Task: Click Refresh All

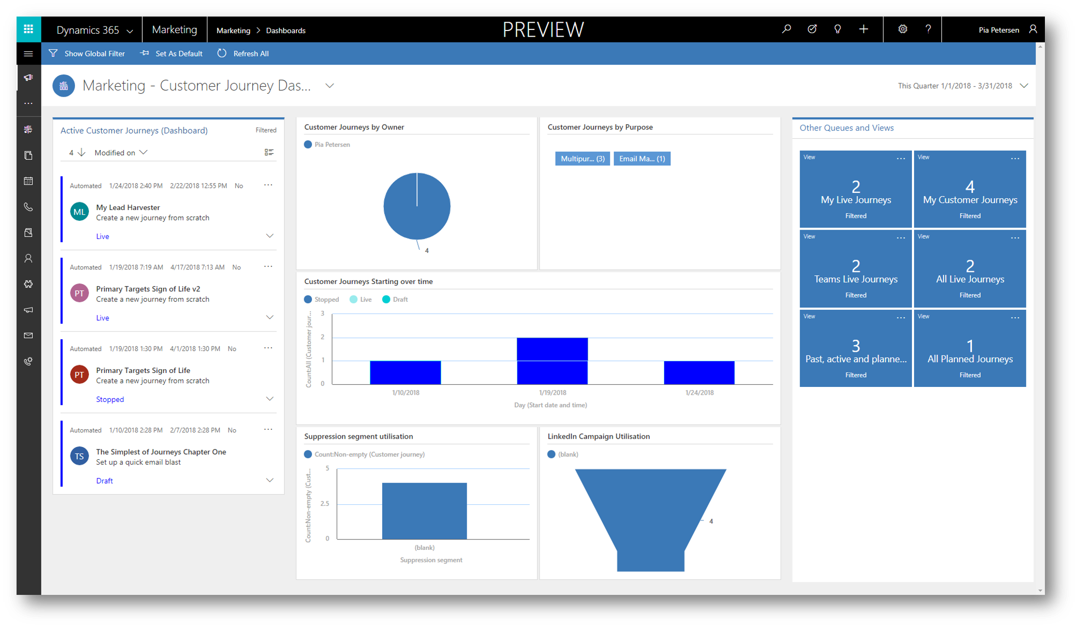Action: pos(243,54)
